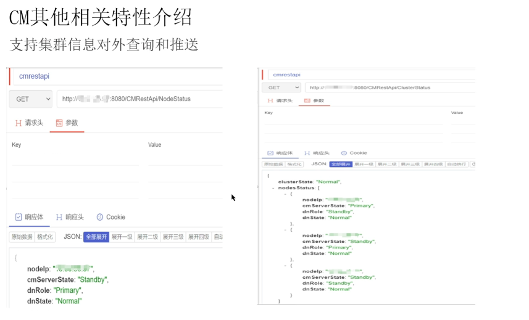Click 响应体 checkmark icon in ClusterStatus panel
The width and height of the screenshot is (529, 320).
[x=270, y=153]
